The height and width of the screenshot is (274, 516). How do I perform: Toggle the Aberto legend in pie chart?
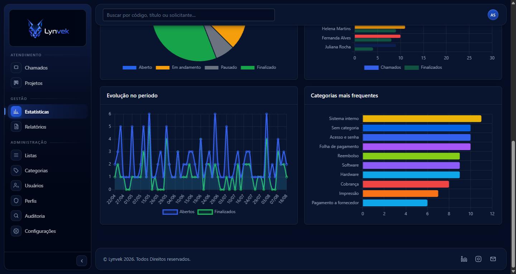tap(137, 67)
